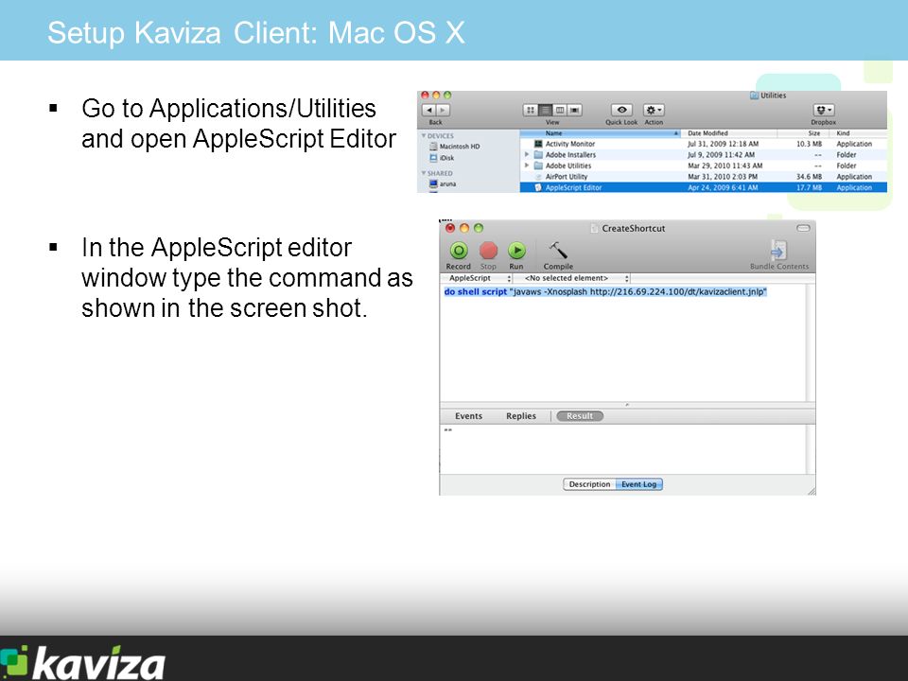Select the Activity Monitor row
Image resolution: width=908 pixels, height=681 pixels.
[703, 144]
